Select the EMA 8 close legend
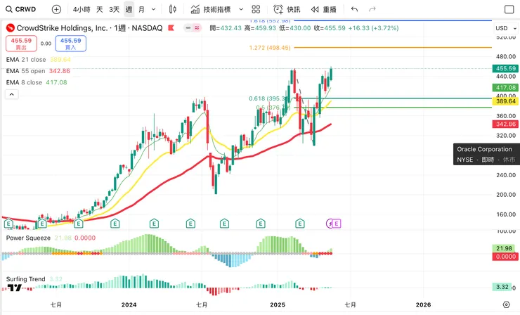 click(37, 82)
